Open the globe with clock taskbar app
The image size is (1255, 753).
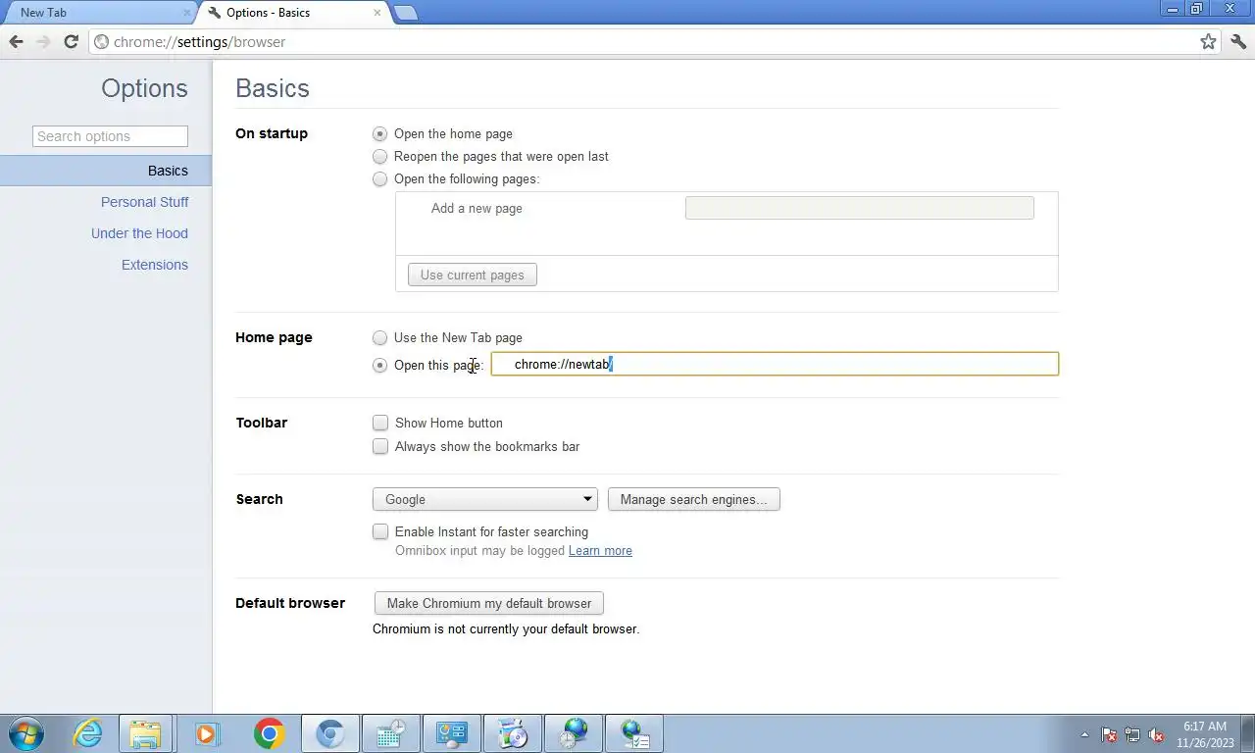[574, 733]
